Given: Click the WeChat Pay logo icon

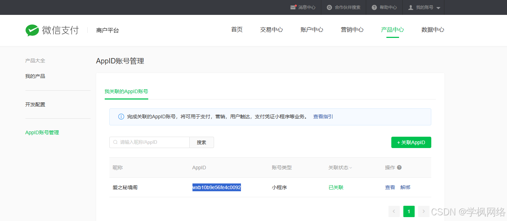Looking at the screenshot, I should [x=32, y=30].
